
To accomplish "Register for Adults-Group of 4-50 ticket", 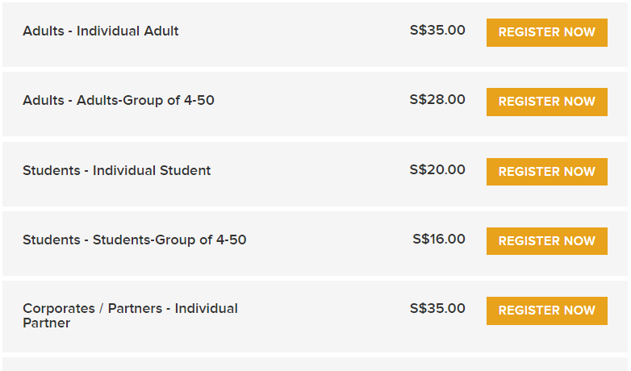I will tap(546, 102).
